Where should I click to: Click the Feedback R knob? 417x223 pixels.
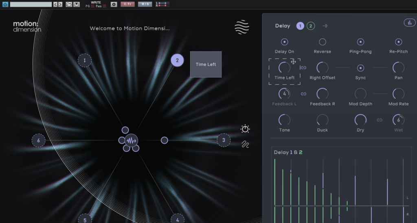pyautogui.click(x=323, y=93)
